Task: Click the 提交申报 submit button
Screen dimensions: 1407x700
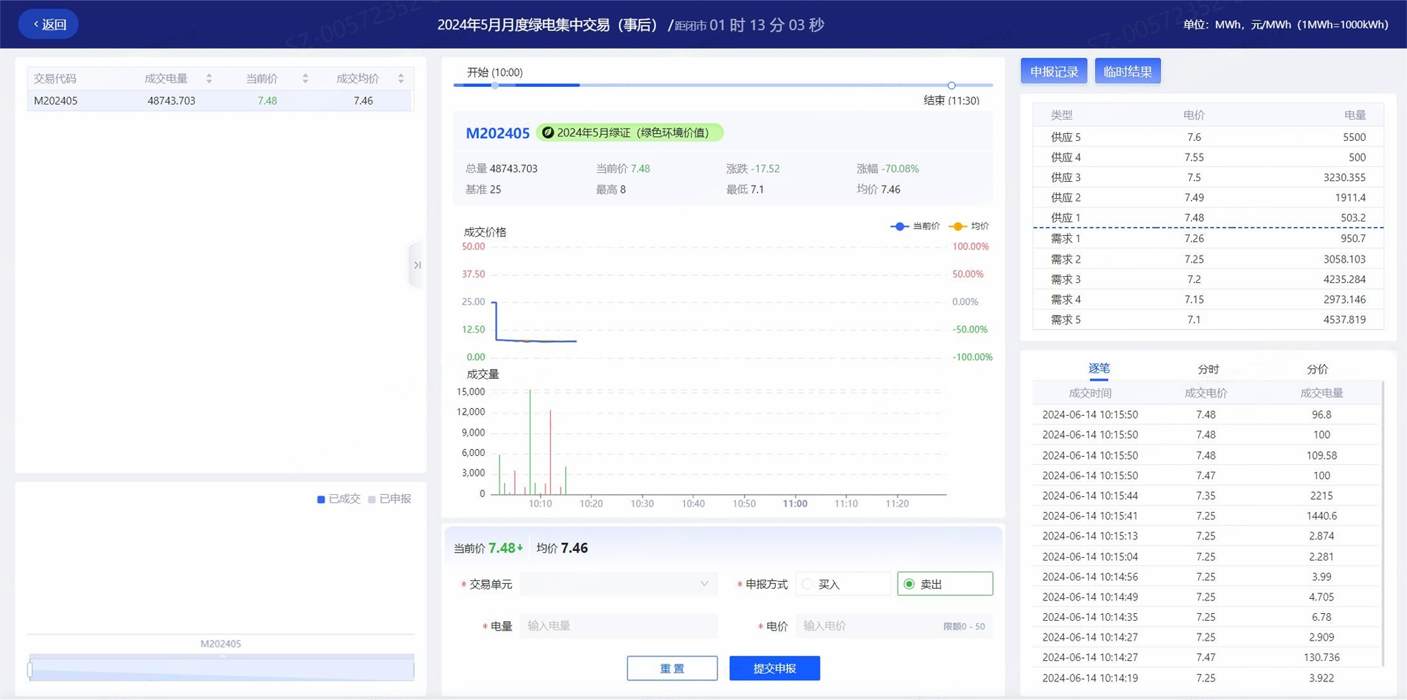Action: tap(774, 669)
